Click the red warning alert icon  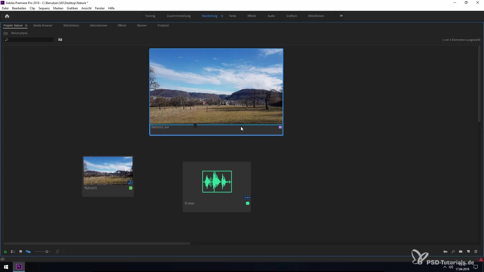coord(481,259)
